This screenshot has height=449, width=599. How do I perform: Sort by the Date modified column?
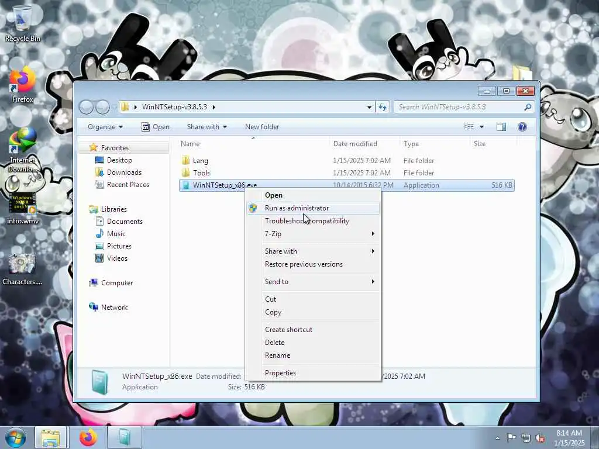[364, 144]
